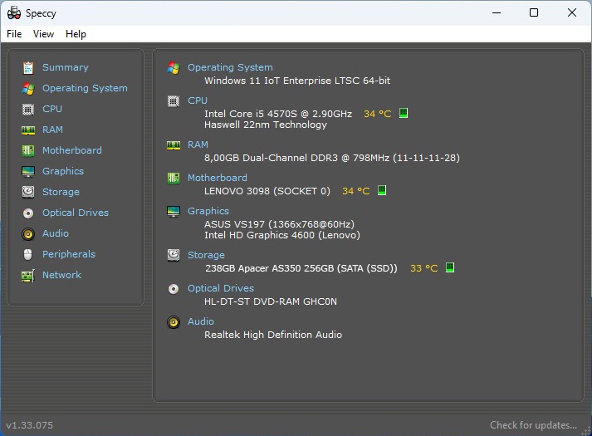Click Motherboard heading link in main panel
Image resolution: width=592 pixels, height=436 pixels.
[x=218, y=178]
